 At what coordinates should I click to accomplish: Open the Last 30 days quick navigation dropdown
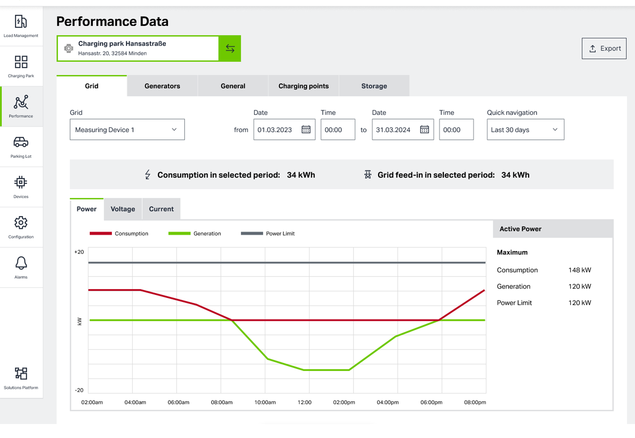pyautogui.click(x=525, y=130)
